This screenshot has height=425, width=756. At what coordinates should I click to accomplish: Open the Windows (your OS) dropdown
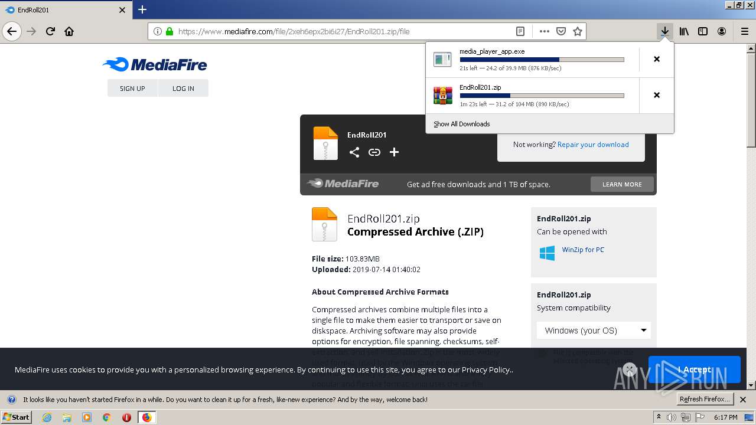[594, 331]
